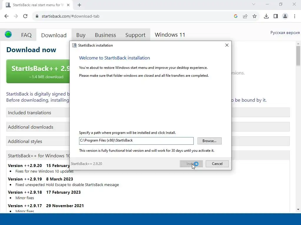The width and height of the screenshot is (301, 225).
Task: Click the installer title bar icon
Action: tap(74, 45)
